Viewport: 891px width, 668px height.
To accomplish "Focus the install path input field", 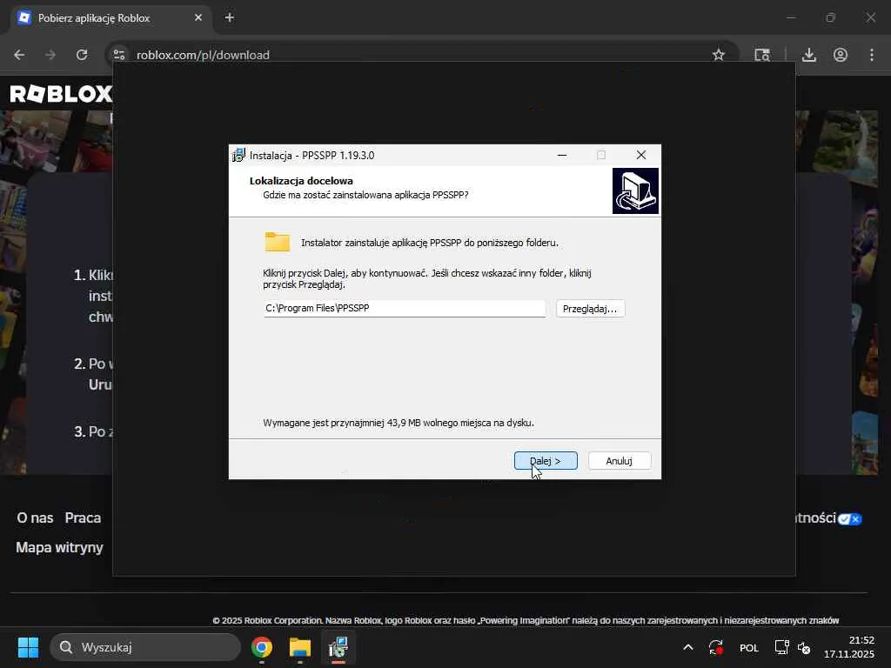I will [404, 309].
